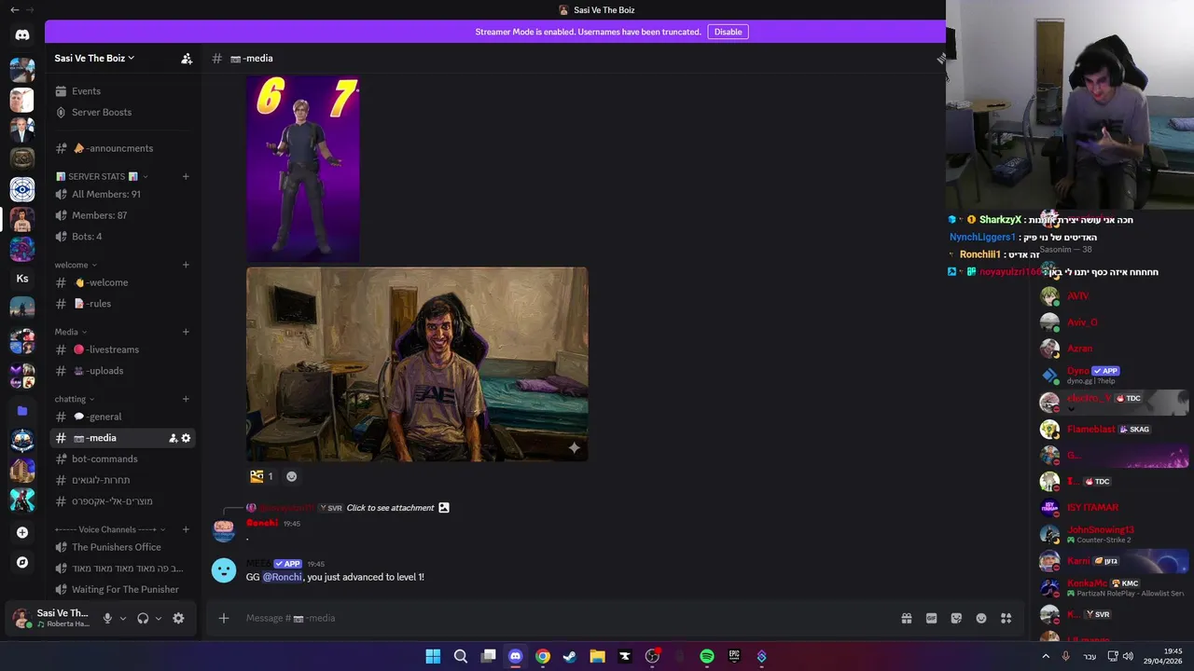Open Discover servers compass icon

22,562
